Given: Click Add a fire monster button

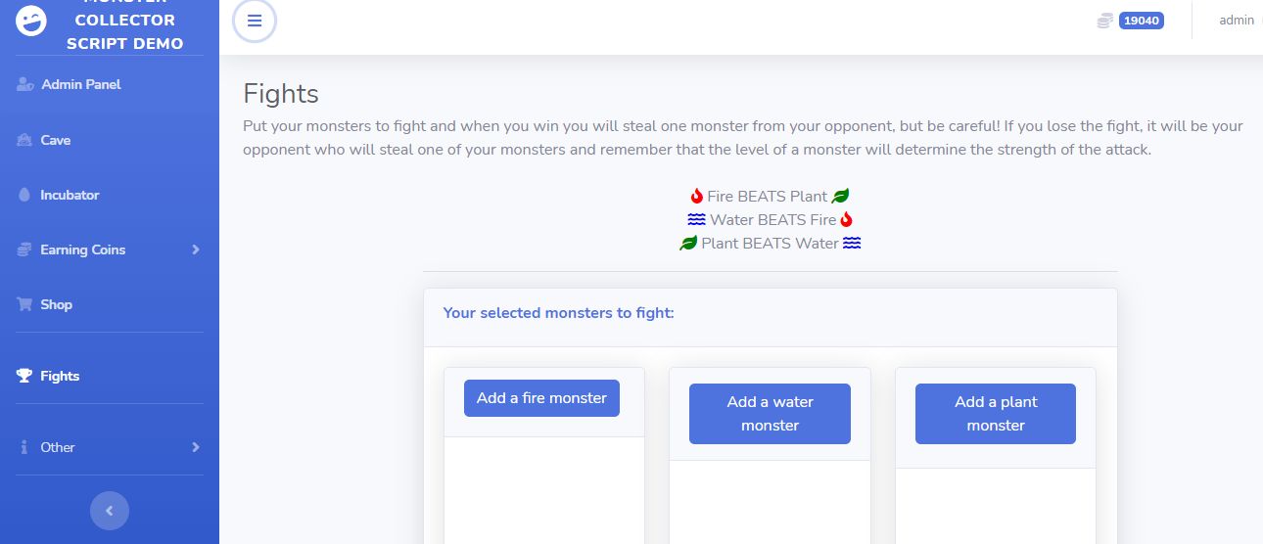Looking at the screenshot, I should pyautogui.click(x=541, y=398).
